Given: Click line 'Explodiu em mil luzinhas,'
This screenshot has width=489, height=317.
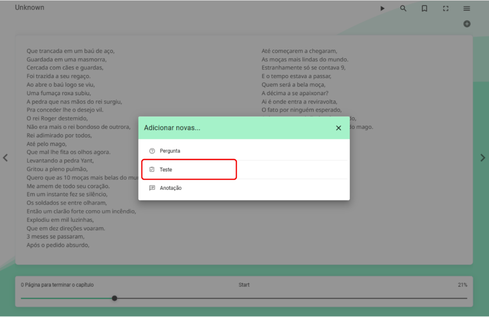Looking at the screenshot, I should click(60, 220).
